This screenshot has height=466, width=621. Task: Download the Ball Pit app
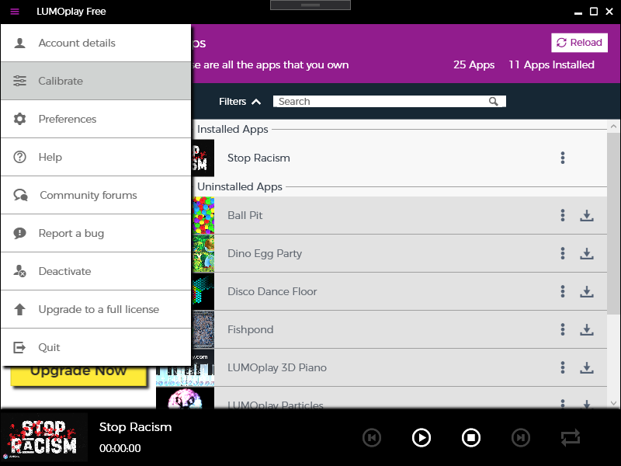(587, 215)
